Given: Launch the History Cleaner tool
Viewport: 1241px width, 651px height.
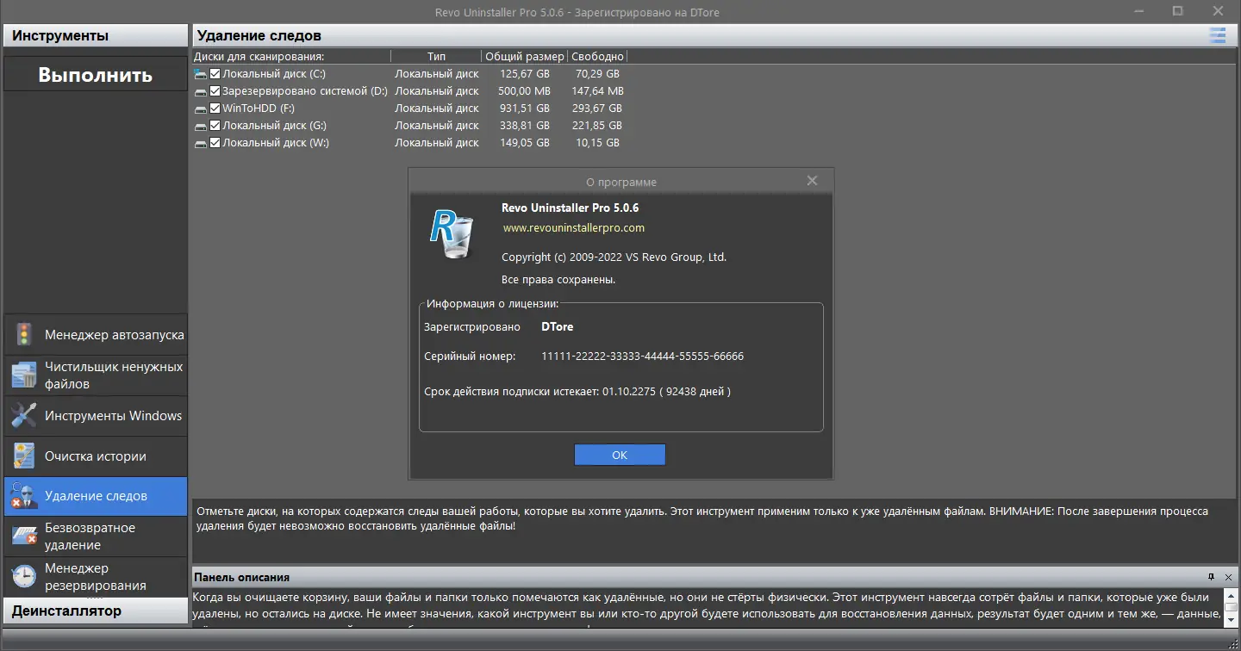Looking at the screenshot, I should [x=95, y=456].
